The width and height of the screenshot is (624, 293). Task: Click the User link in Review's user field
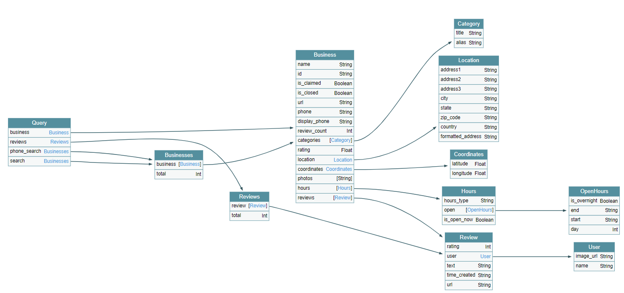(485, 256)
